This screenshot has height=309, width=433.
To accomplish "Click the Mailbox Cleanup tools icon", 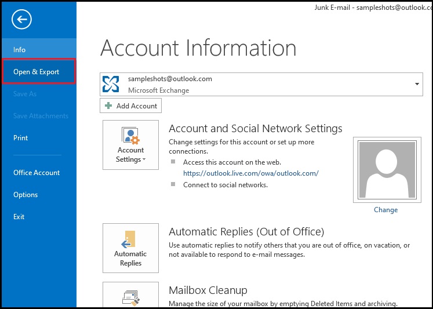I will (x=131, y=298).
